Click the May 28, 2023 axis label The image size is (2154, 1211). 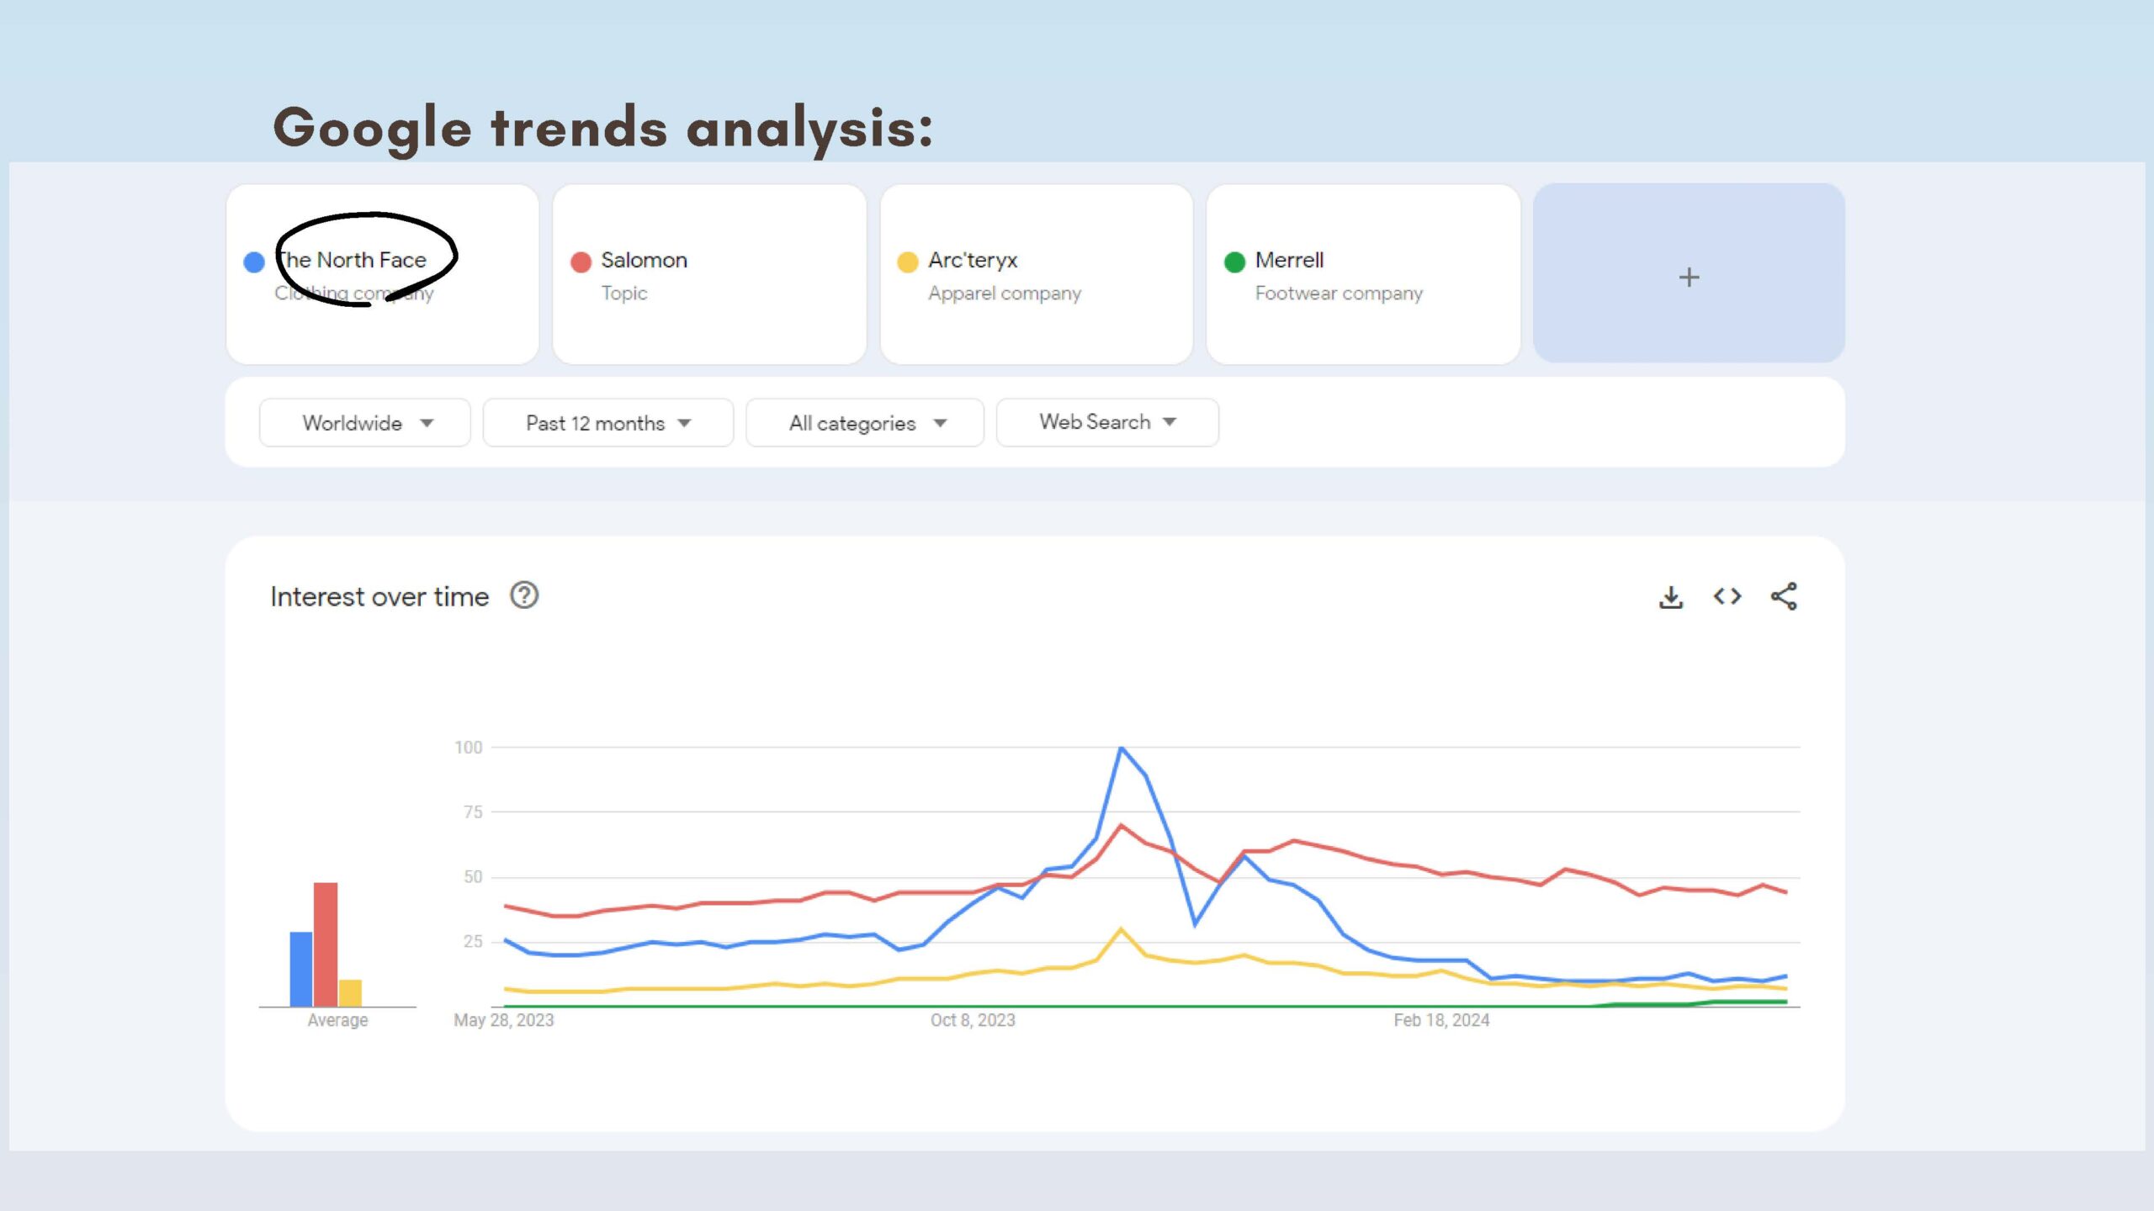pos(504,1020)
